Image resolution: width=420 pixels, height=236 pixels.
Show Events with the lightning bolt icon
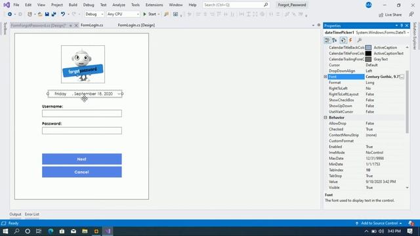pyautogui.click(x=350, y=40)
